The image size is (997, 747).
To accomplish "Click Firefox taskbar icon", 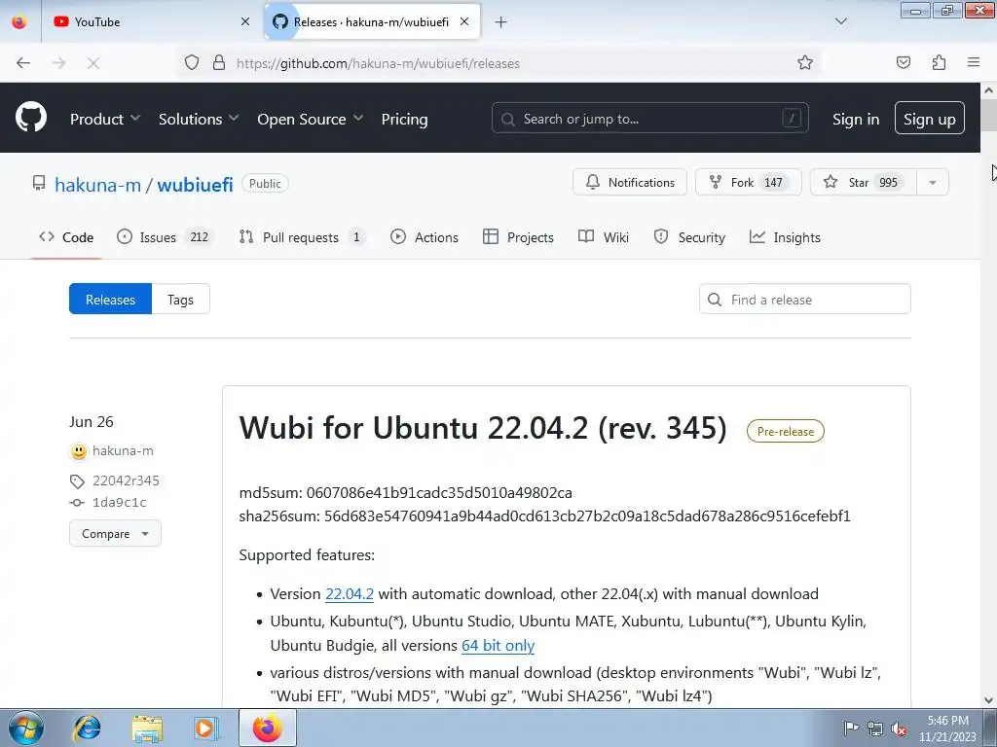I will coord(267,728).
